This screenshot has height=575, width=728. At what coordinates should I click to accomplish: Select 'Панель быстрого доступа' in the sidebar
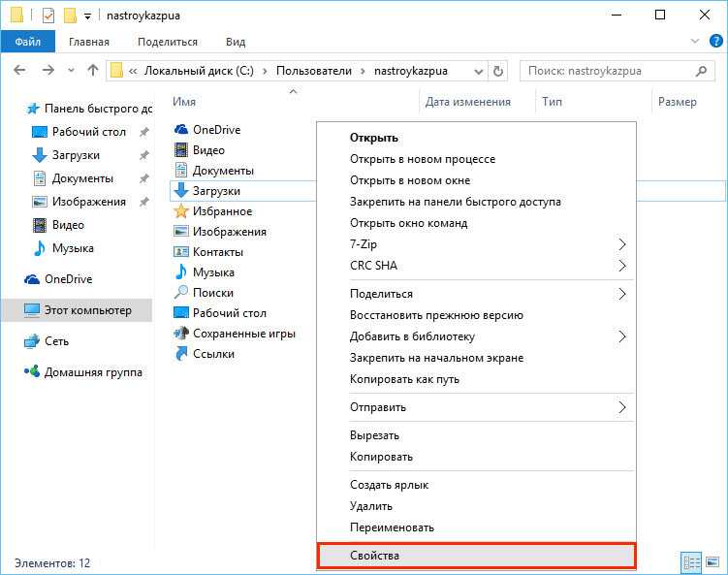[89, 109]
